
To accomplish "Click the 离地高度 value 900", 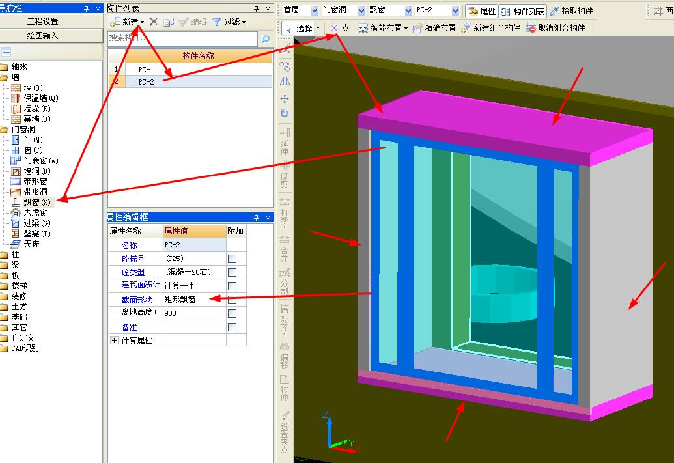I will 194,313.
